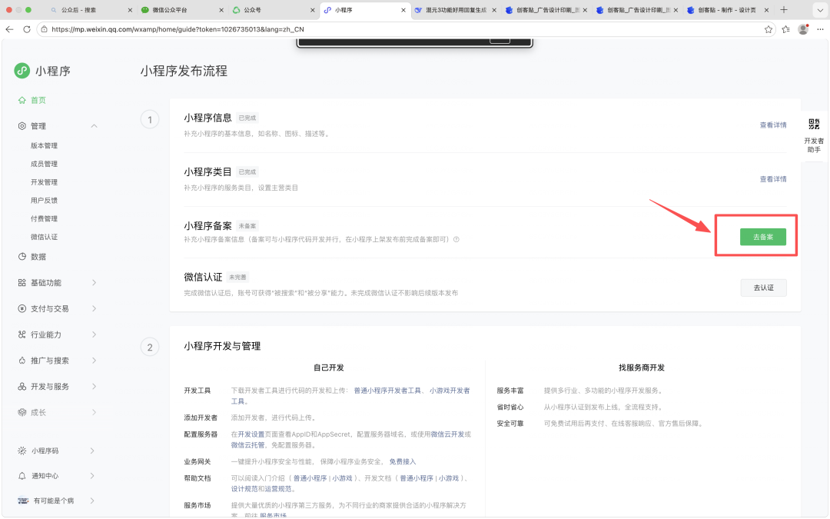Click the 成长 icon
Viewport: 830px width, 519px height.
pyautogui.click(x=22, y=413)
